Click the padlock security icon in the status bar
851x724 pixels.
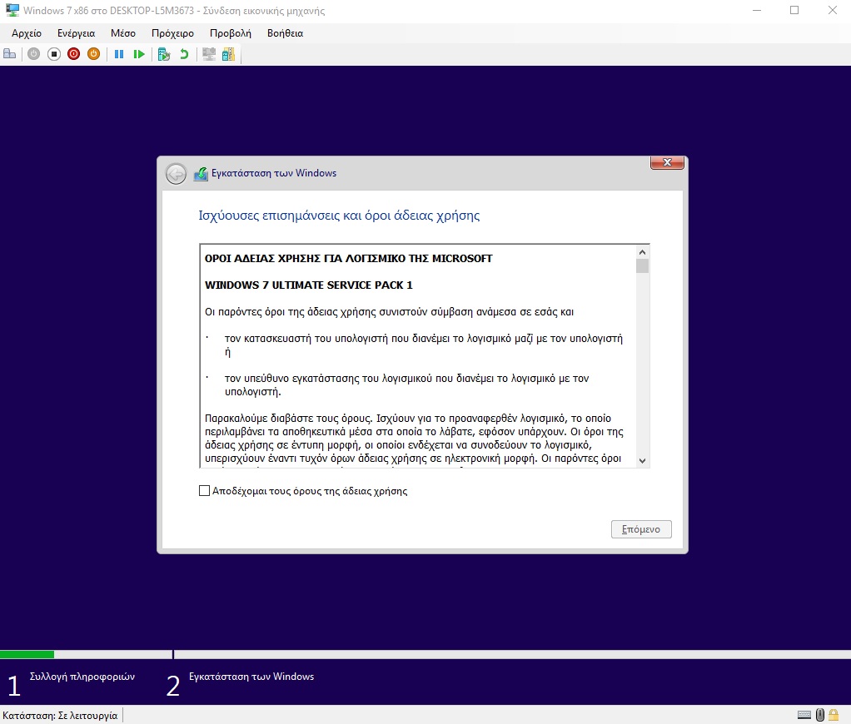tap(834, 715)
